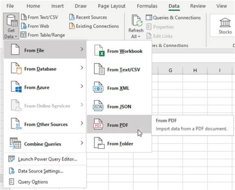Viewport: 235px width, 190px height.
Task: Switch to the Review ribbon tab
Action: pyautogui.click(x=198, y=6)
